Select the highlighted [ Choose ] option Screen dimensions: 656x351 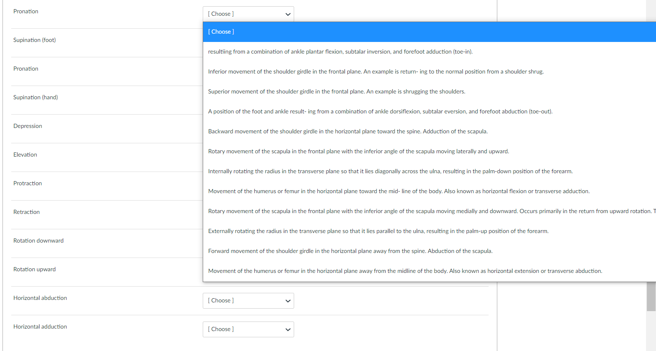pos(429,32)
